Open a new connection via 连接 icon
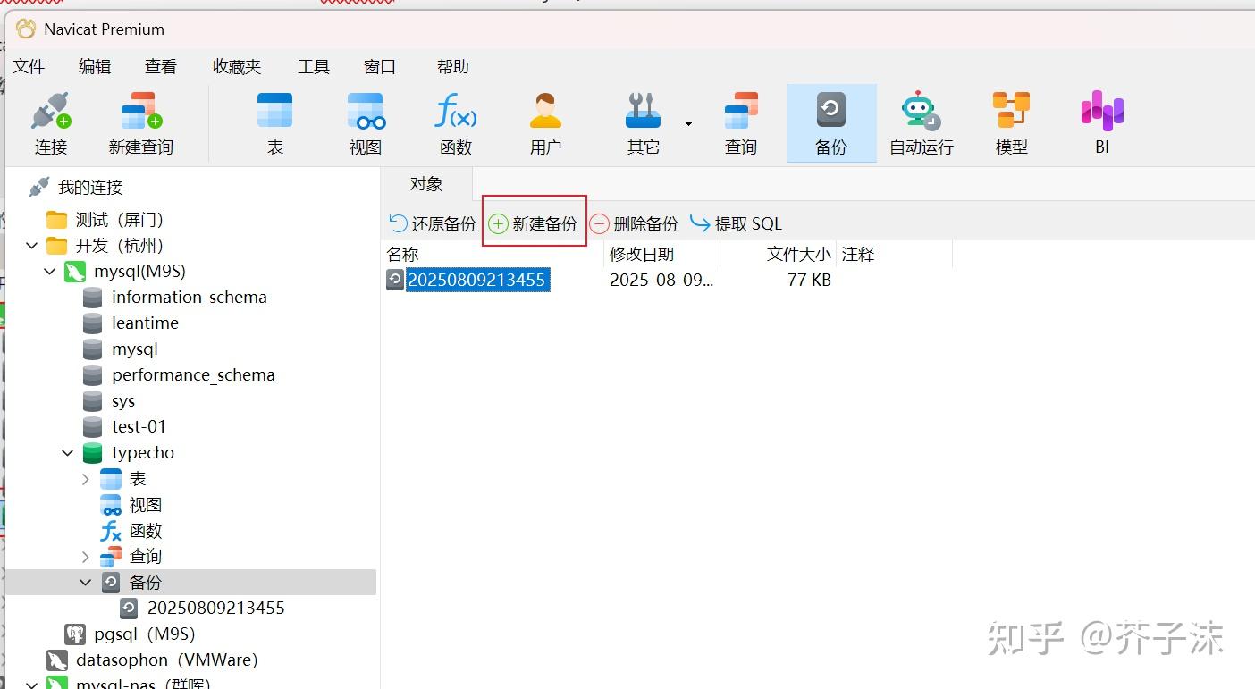The image size is (1255, 689). pos(50,121)
